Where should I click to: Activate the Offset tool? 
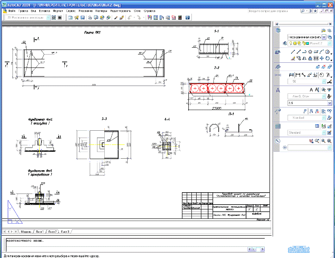point(310,58)
